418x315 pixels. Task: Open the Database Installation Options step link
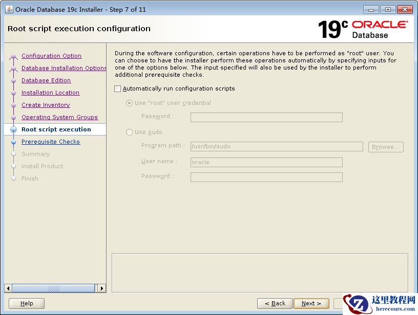(x=64, y=68)
